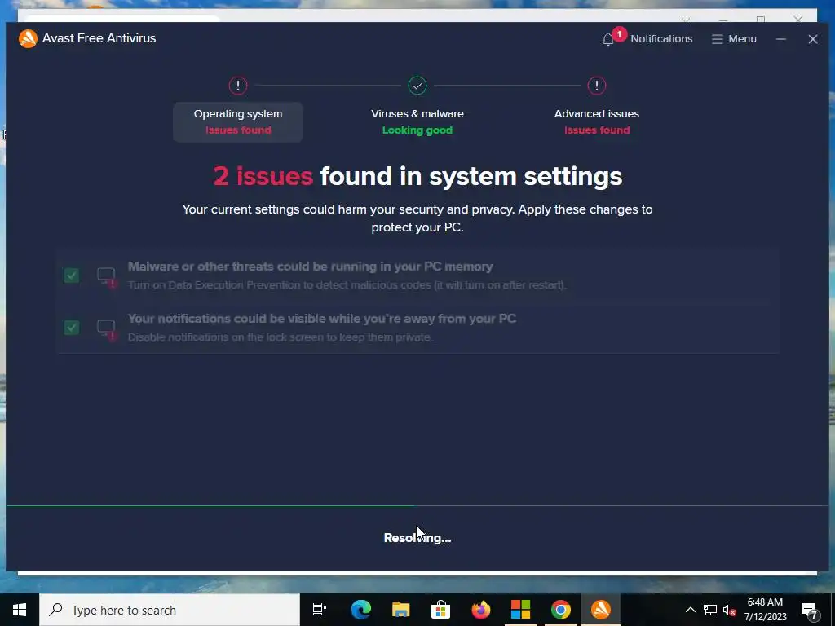Screen dimensions: 835x626
Task: Click monitor icon beside Malware threats issue
Action: 107,277
